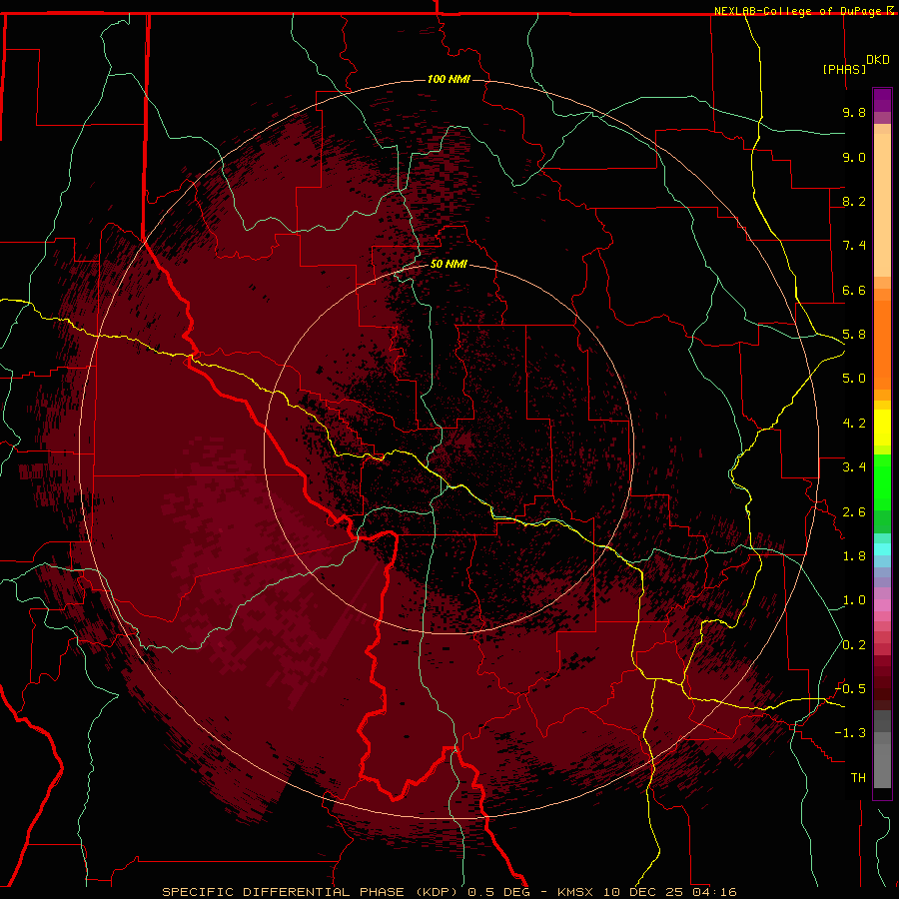The width and height of the screenshot is (899, 899).
Task: Click the 5.0 scale value
Action: (854, 379)
